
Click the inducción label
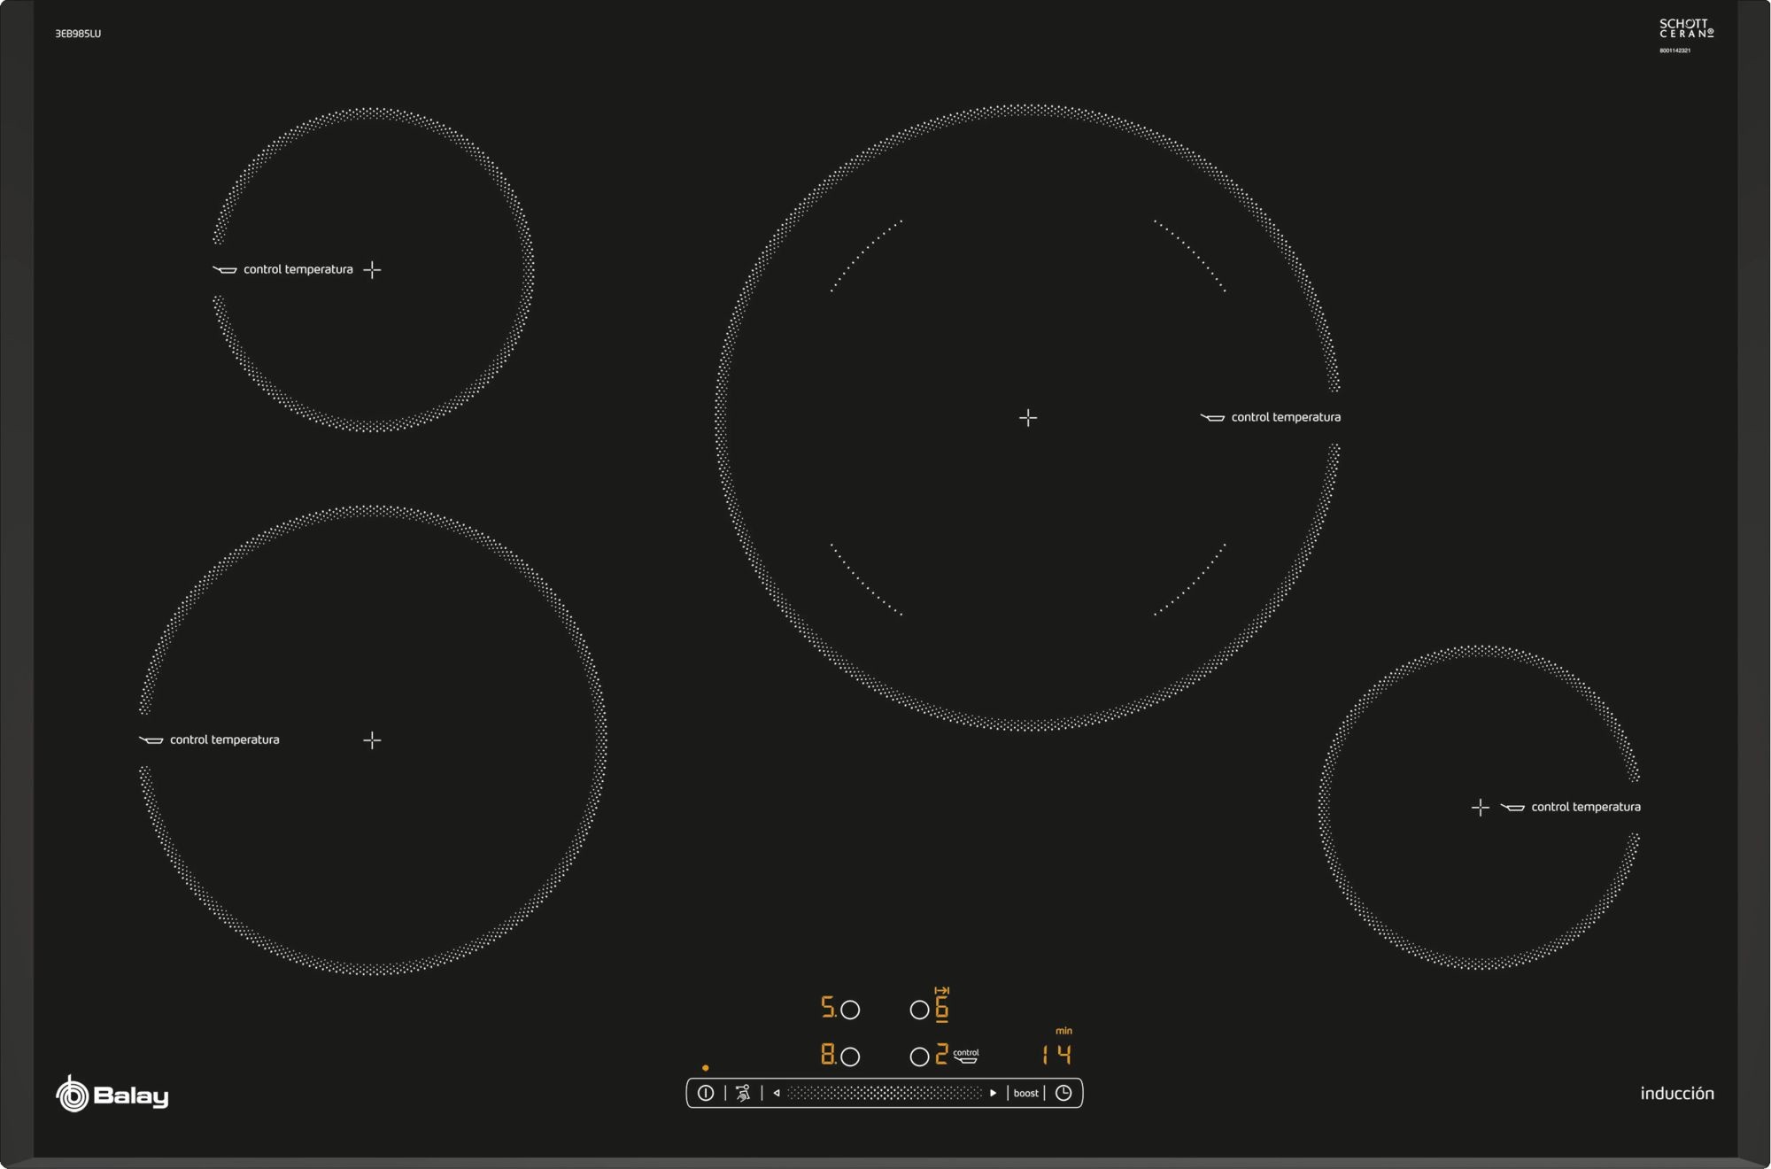pyautogui.click(x=1676, y=1094)
